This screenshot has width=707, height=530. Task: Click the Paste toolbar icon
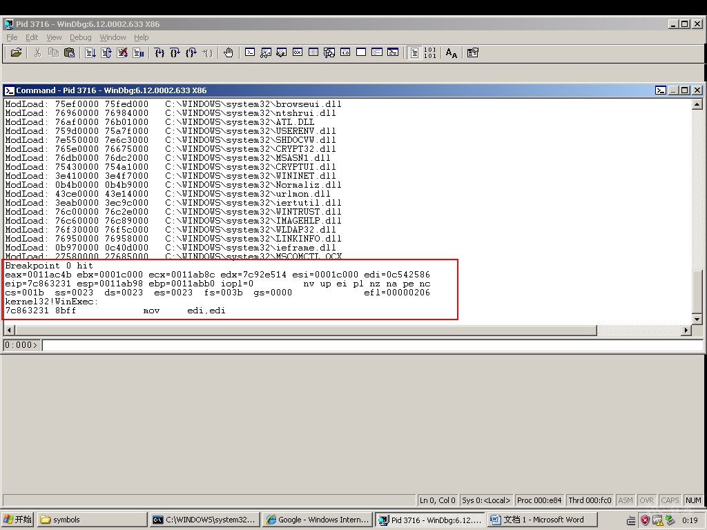pos(70,52)
